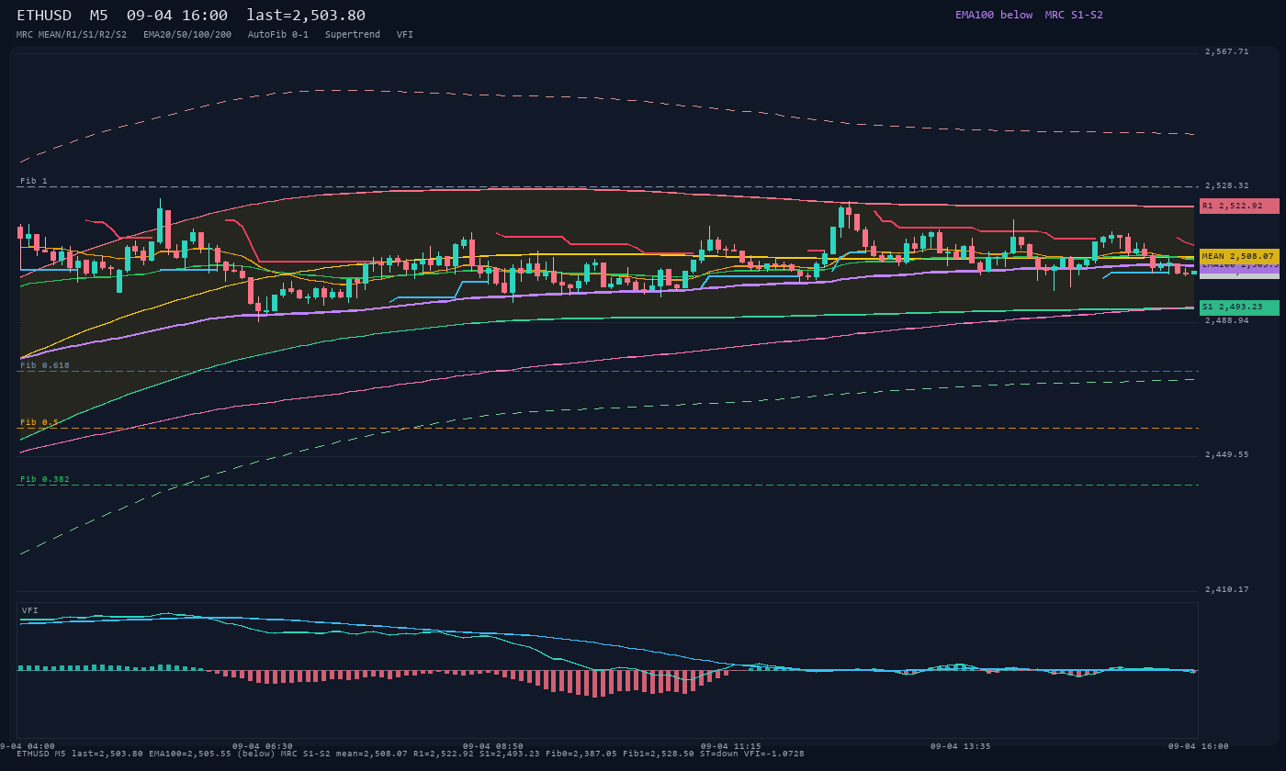Click the EMA100 below status text

pyautogui.click(x=994, y=15)
